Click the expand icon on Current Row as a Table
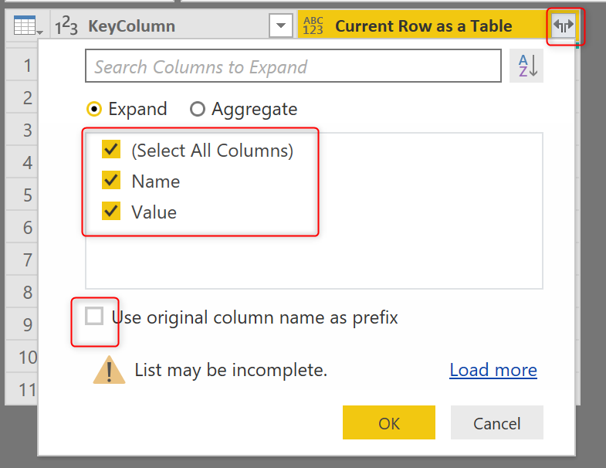 tap(564, 26)
